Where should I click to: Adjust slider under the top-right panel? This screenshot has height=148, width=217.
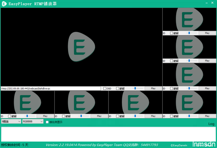point(192,33)
